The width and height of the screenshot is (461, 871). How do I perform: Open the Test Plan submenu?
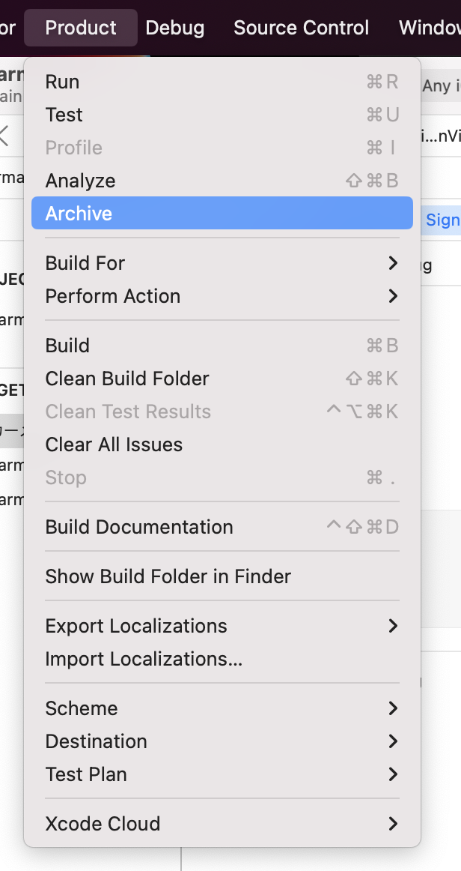pyautogui.click(x=86, y=774)
